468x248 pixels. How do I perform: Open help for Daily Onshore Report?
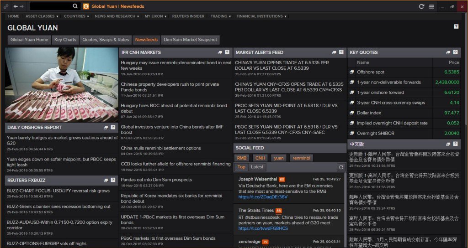tap(113, 127)
